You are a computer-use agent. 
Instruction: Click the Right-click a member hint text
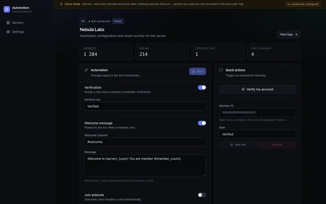[x=253, y=120]
